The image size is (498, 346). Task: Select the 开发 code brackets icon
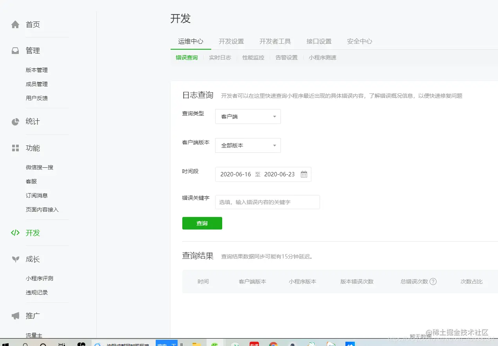point(15,233)
